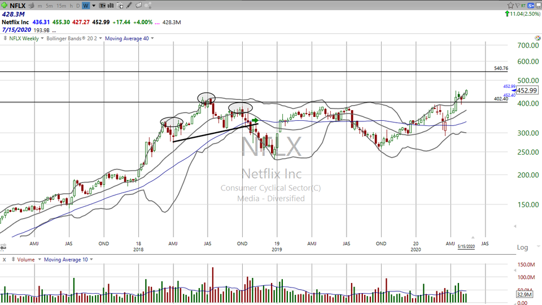Click the flag icon at top right
The width and height of the screenshot is (542, 305).
point(518,6)
